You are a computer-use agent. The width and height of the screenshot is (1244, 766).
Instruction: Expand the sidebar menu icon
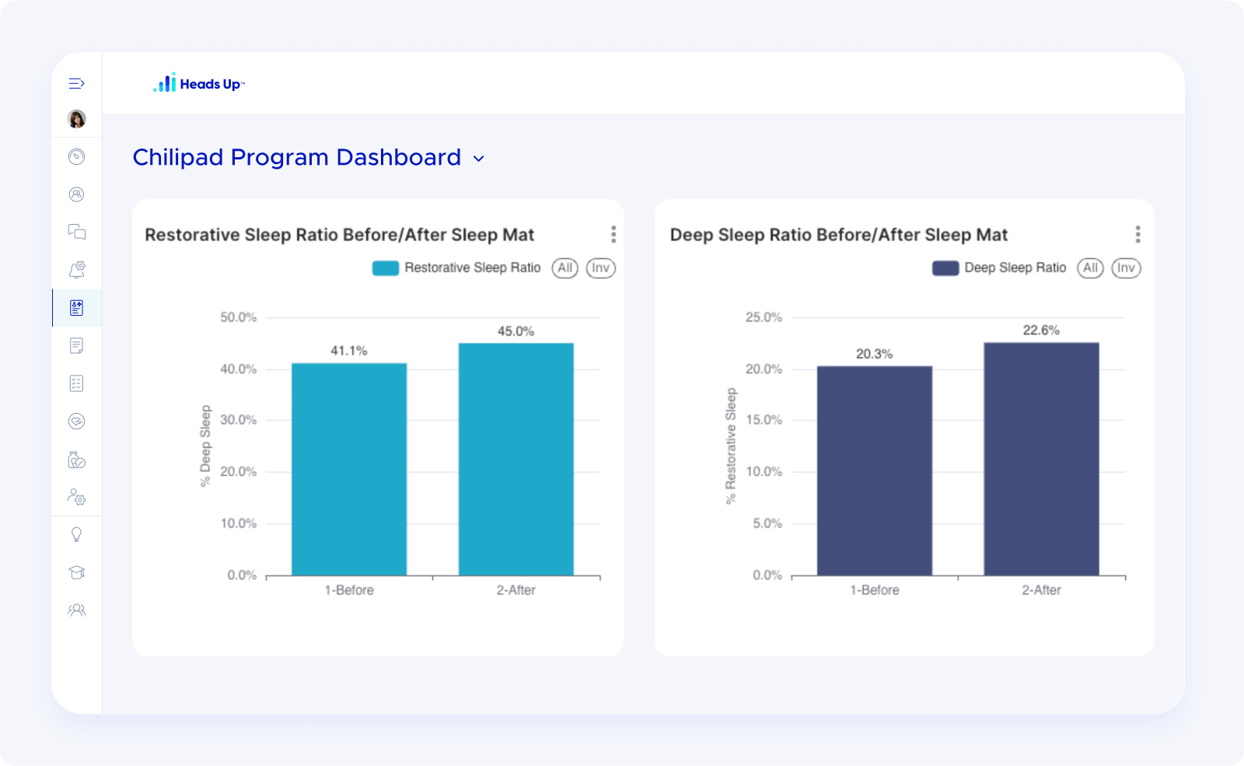(76, 83)
